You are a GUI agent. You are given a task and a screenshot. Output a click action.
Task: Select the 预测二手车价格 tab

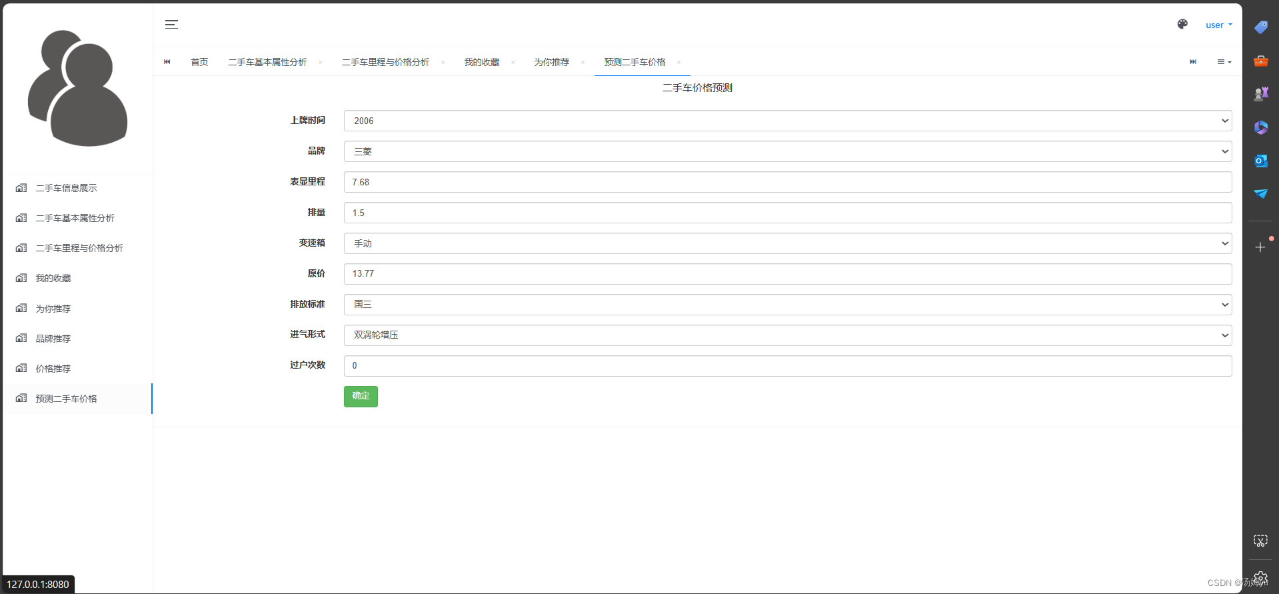pyautogui.click(x=635, y=62)
